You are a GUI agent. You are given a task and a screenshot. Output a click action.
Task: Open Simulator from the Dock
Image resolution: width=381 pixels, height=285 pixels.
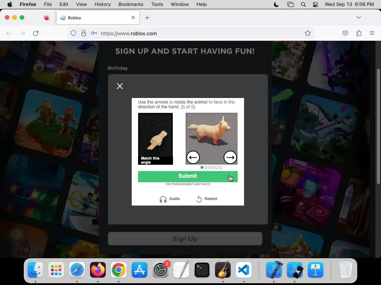295,270
